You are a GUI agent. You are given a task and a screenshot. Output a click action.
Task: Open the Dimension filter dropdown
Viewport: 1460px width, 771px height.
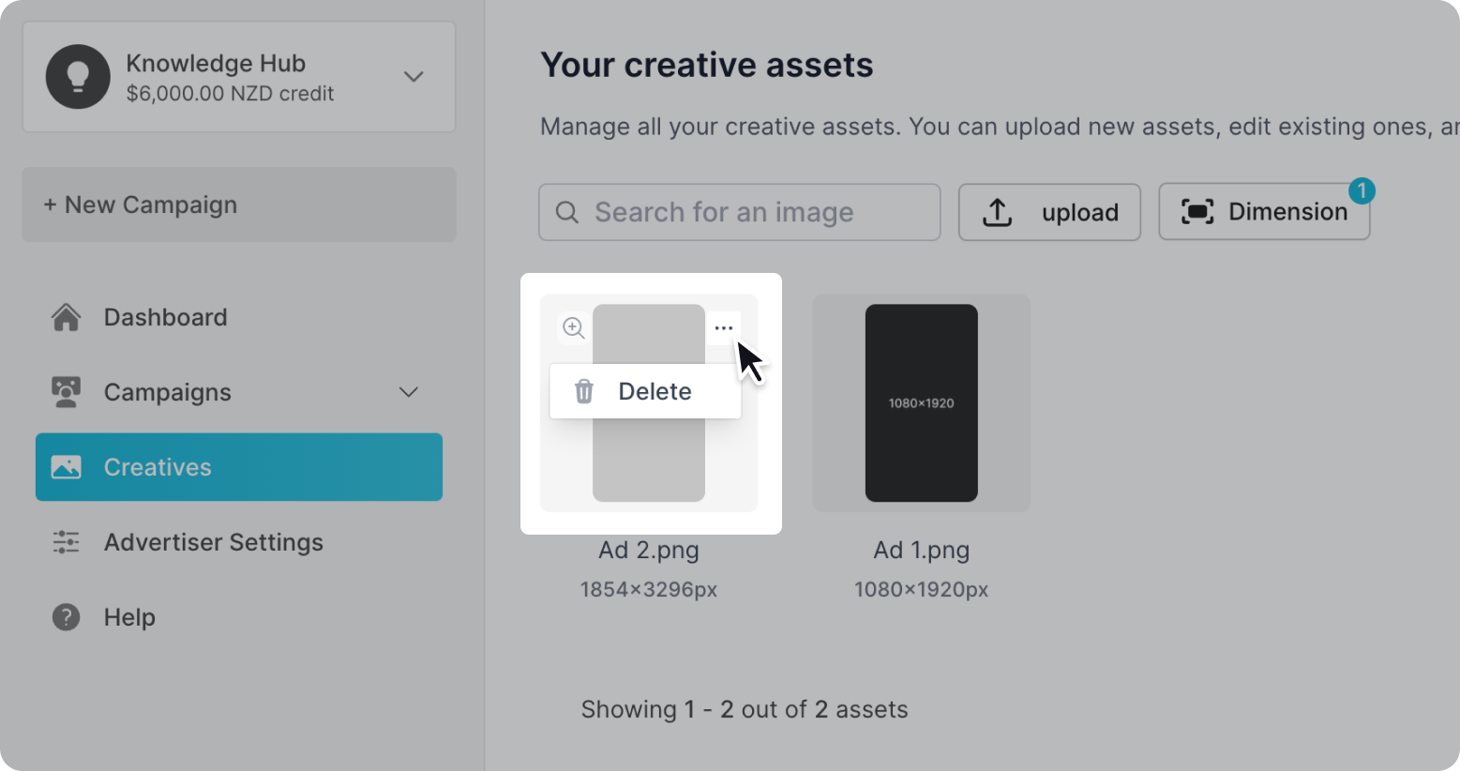pos(1264,212)
